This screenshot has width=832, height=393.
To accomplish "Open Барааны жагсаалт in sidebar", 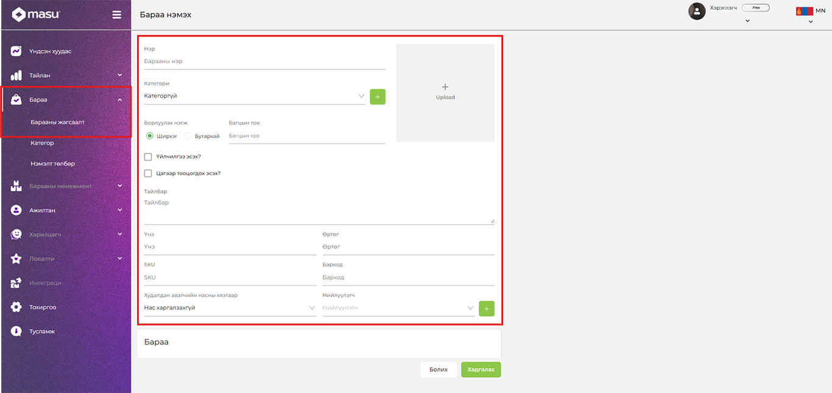I will click(x=58, y=122).
